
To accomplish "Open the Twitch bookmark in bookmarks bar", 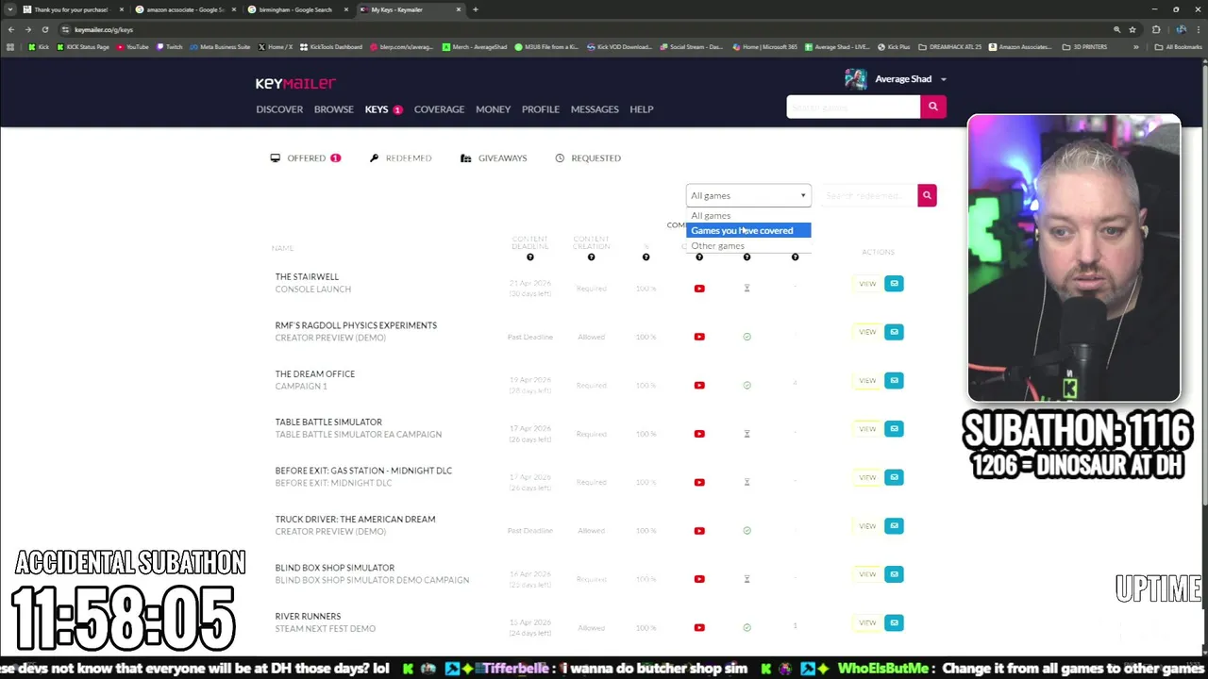I will tap(169, 46).
